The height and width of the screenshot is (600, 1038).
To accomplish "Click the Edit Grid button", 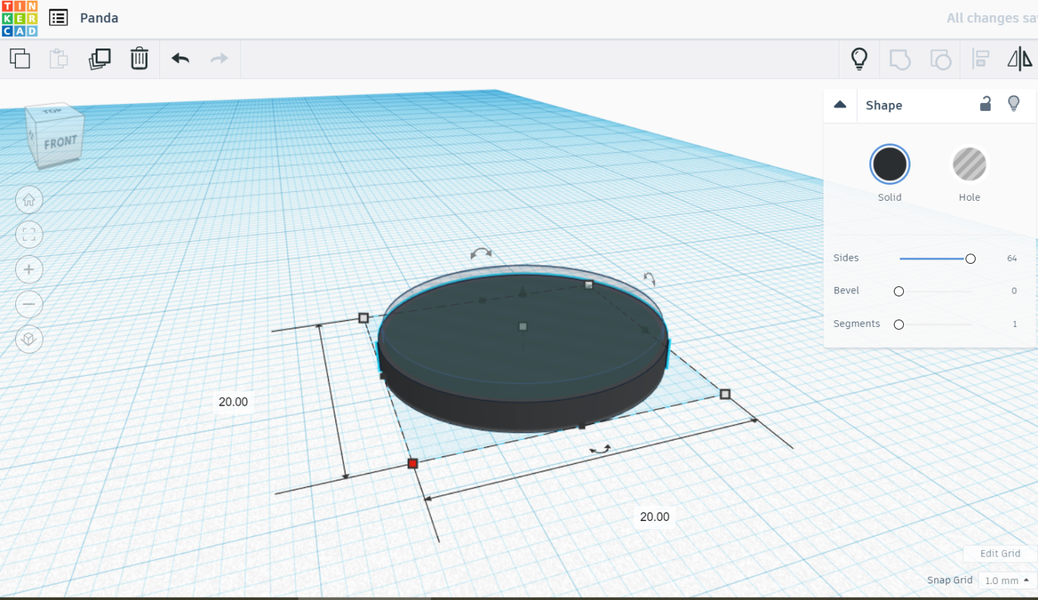I will [1000, 554].
